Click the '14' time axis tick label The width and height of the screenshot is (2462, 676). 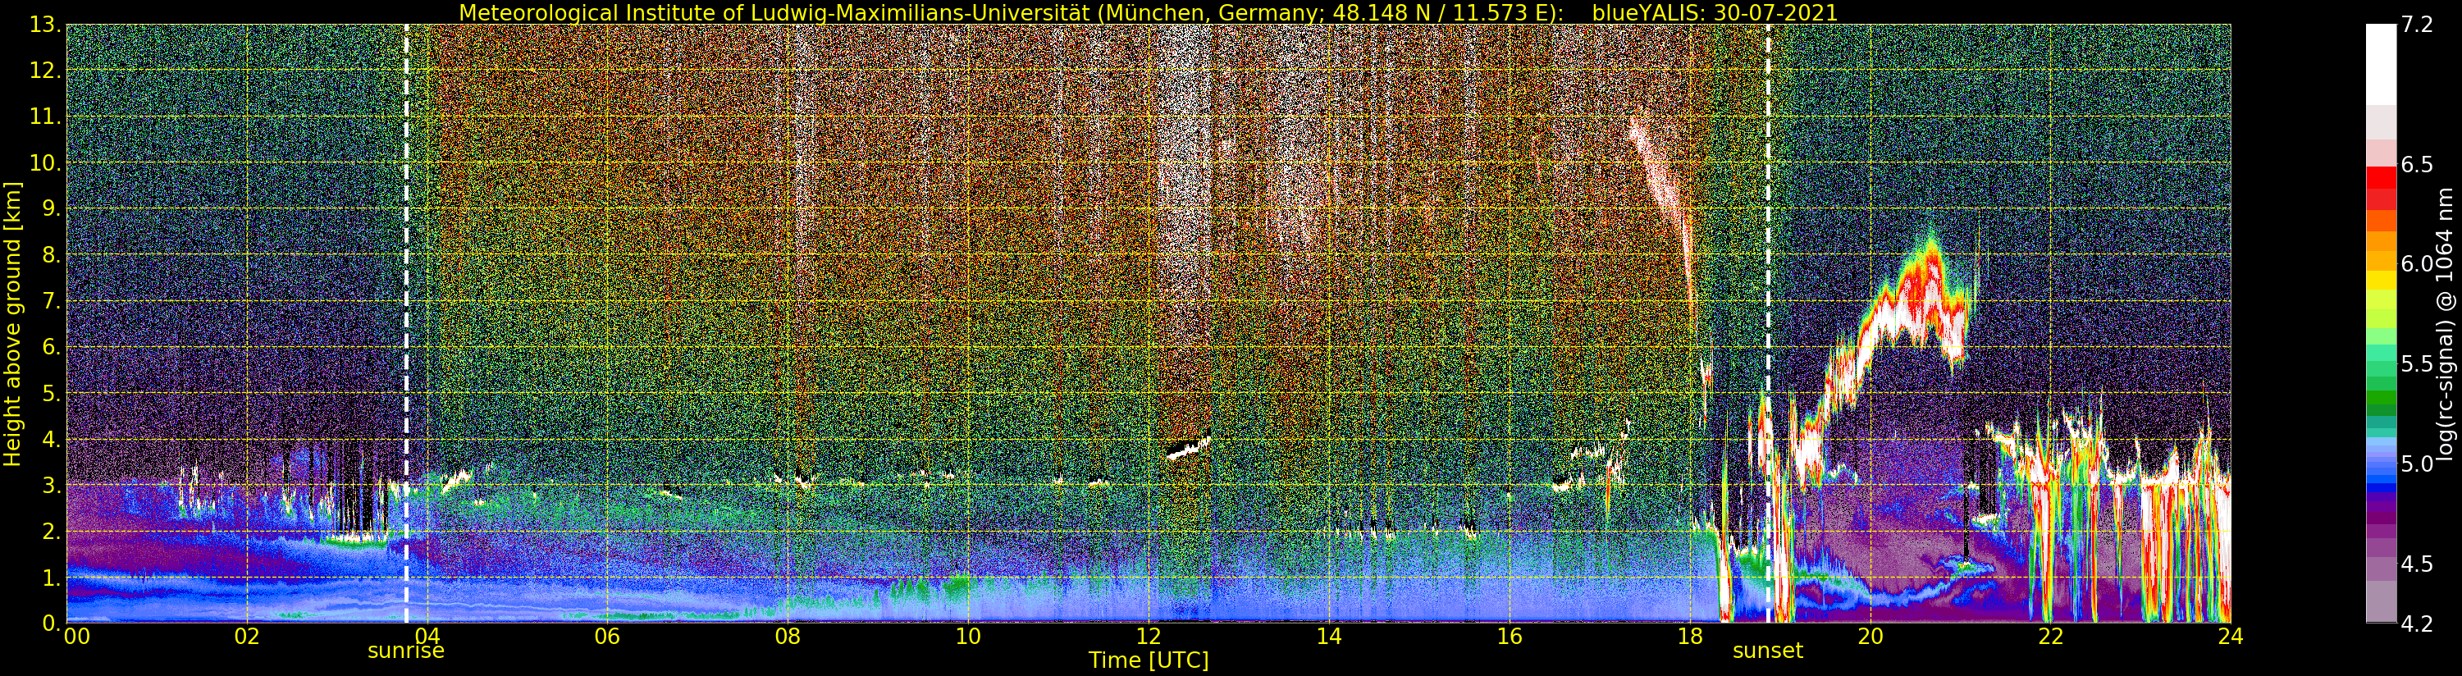click(1328, 636)
